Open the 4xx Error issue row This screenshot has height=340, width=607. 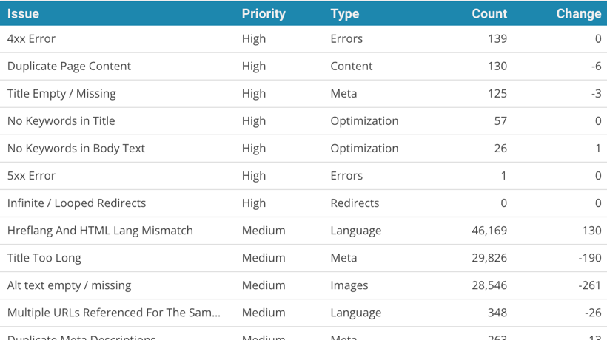click(31, 38)
